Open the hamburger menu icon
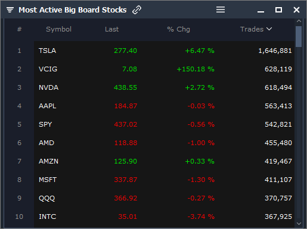The image size is (307, 229). 221,10
